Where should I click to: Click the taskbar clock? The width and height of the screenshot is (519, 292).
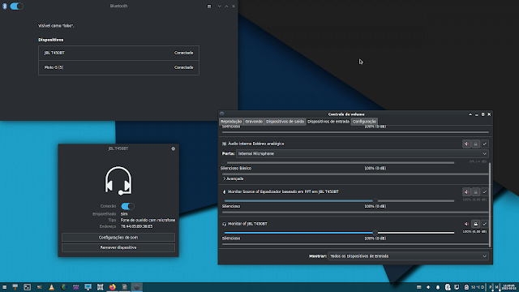point(509,287)
